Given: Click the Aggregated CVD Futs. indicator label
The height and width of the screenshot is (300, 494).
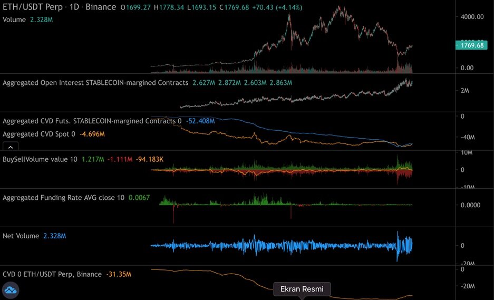Looking at the screenshot, I should tap(90, 121).
